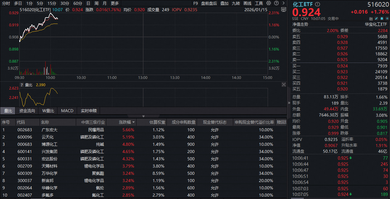Open the 涨跌幅 column sort dropdown
390x199 pixels.
(x=133, y=122)
